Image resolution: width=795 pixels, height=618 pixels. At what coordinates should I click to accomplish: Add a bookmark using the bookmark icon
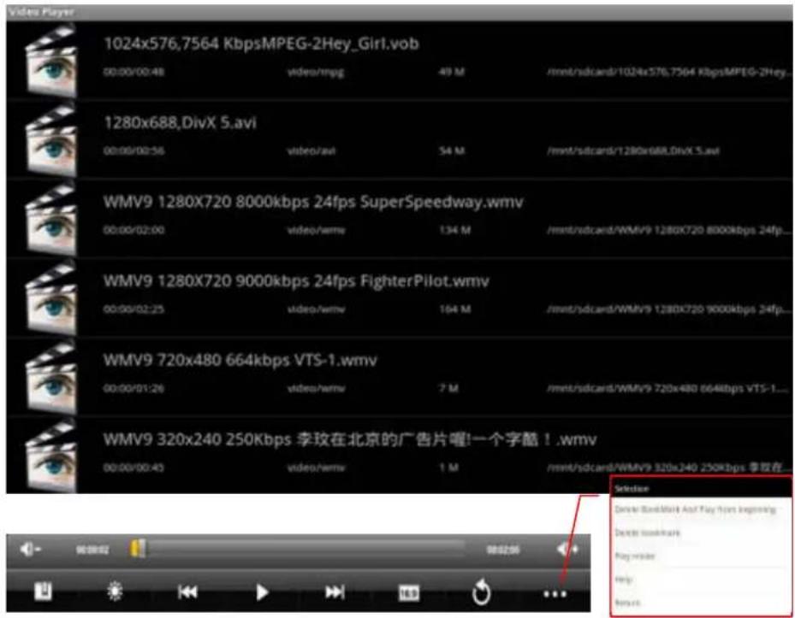pos(43,592)
